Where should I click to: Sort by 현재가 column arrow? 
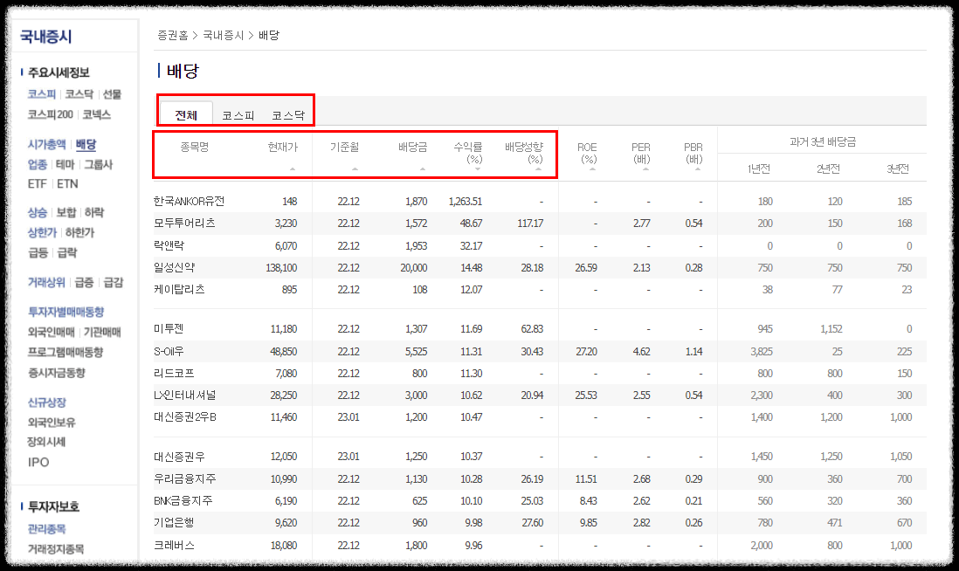point(293,169)
